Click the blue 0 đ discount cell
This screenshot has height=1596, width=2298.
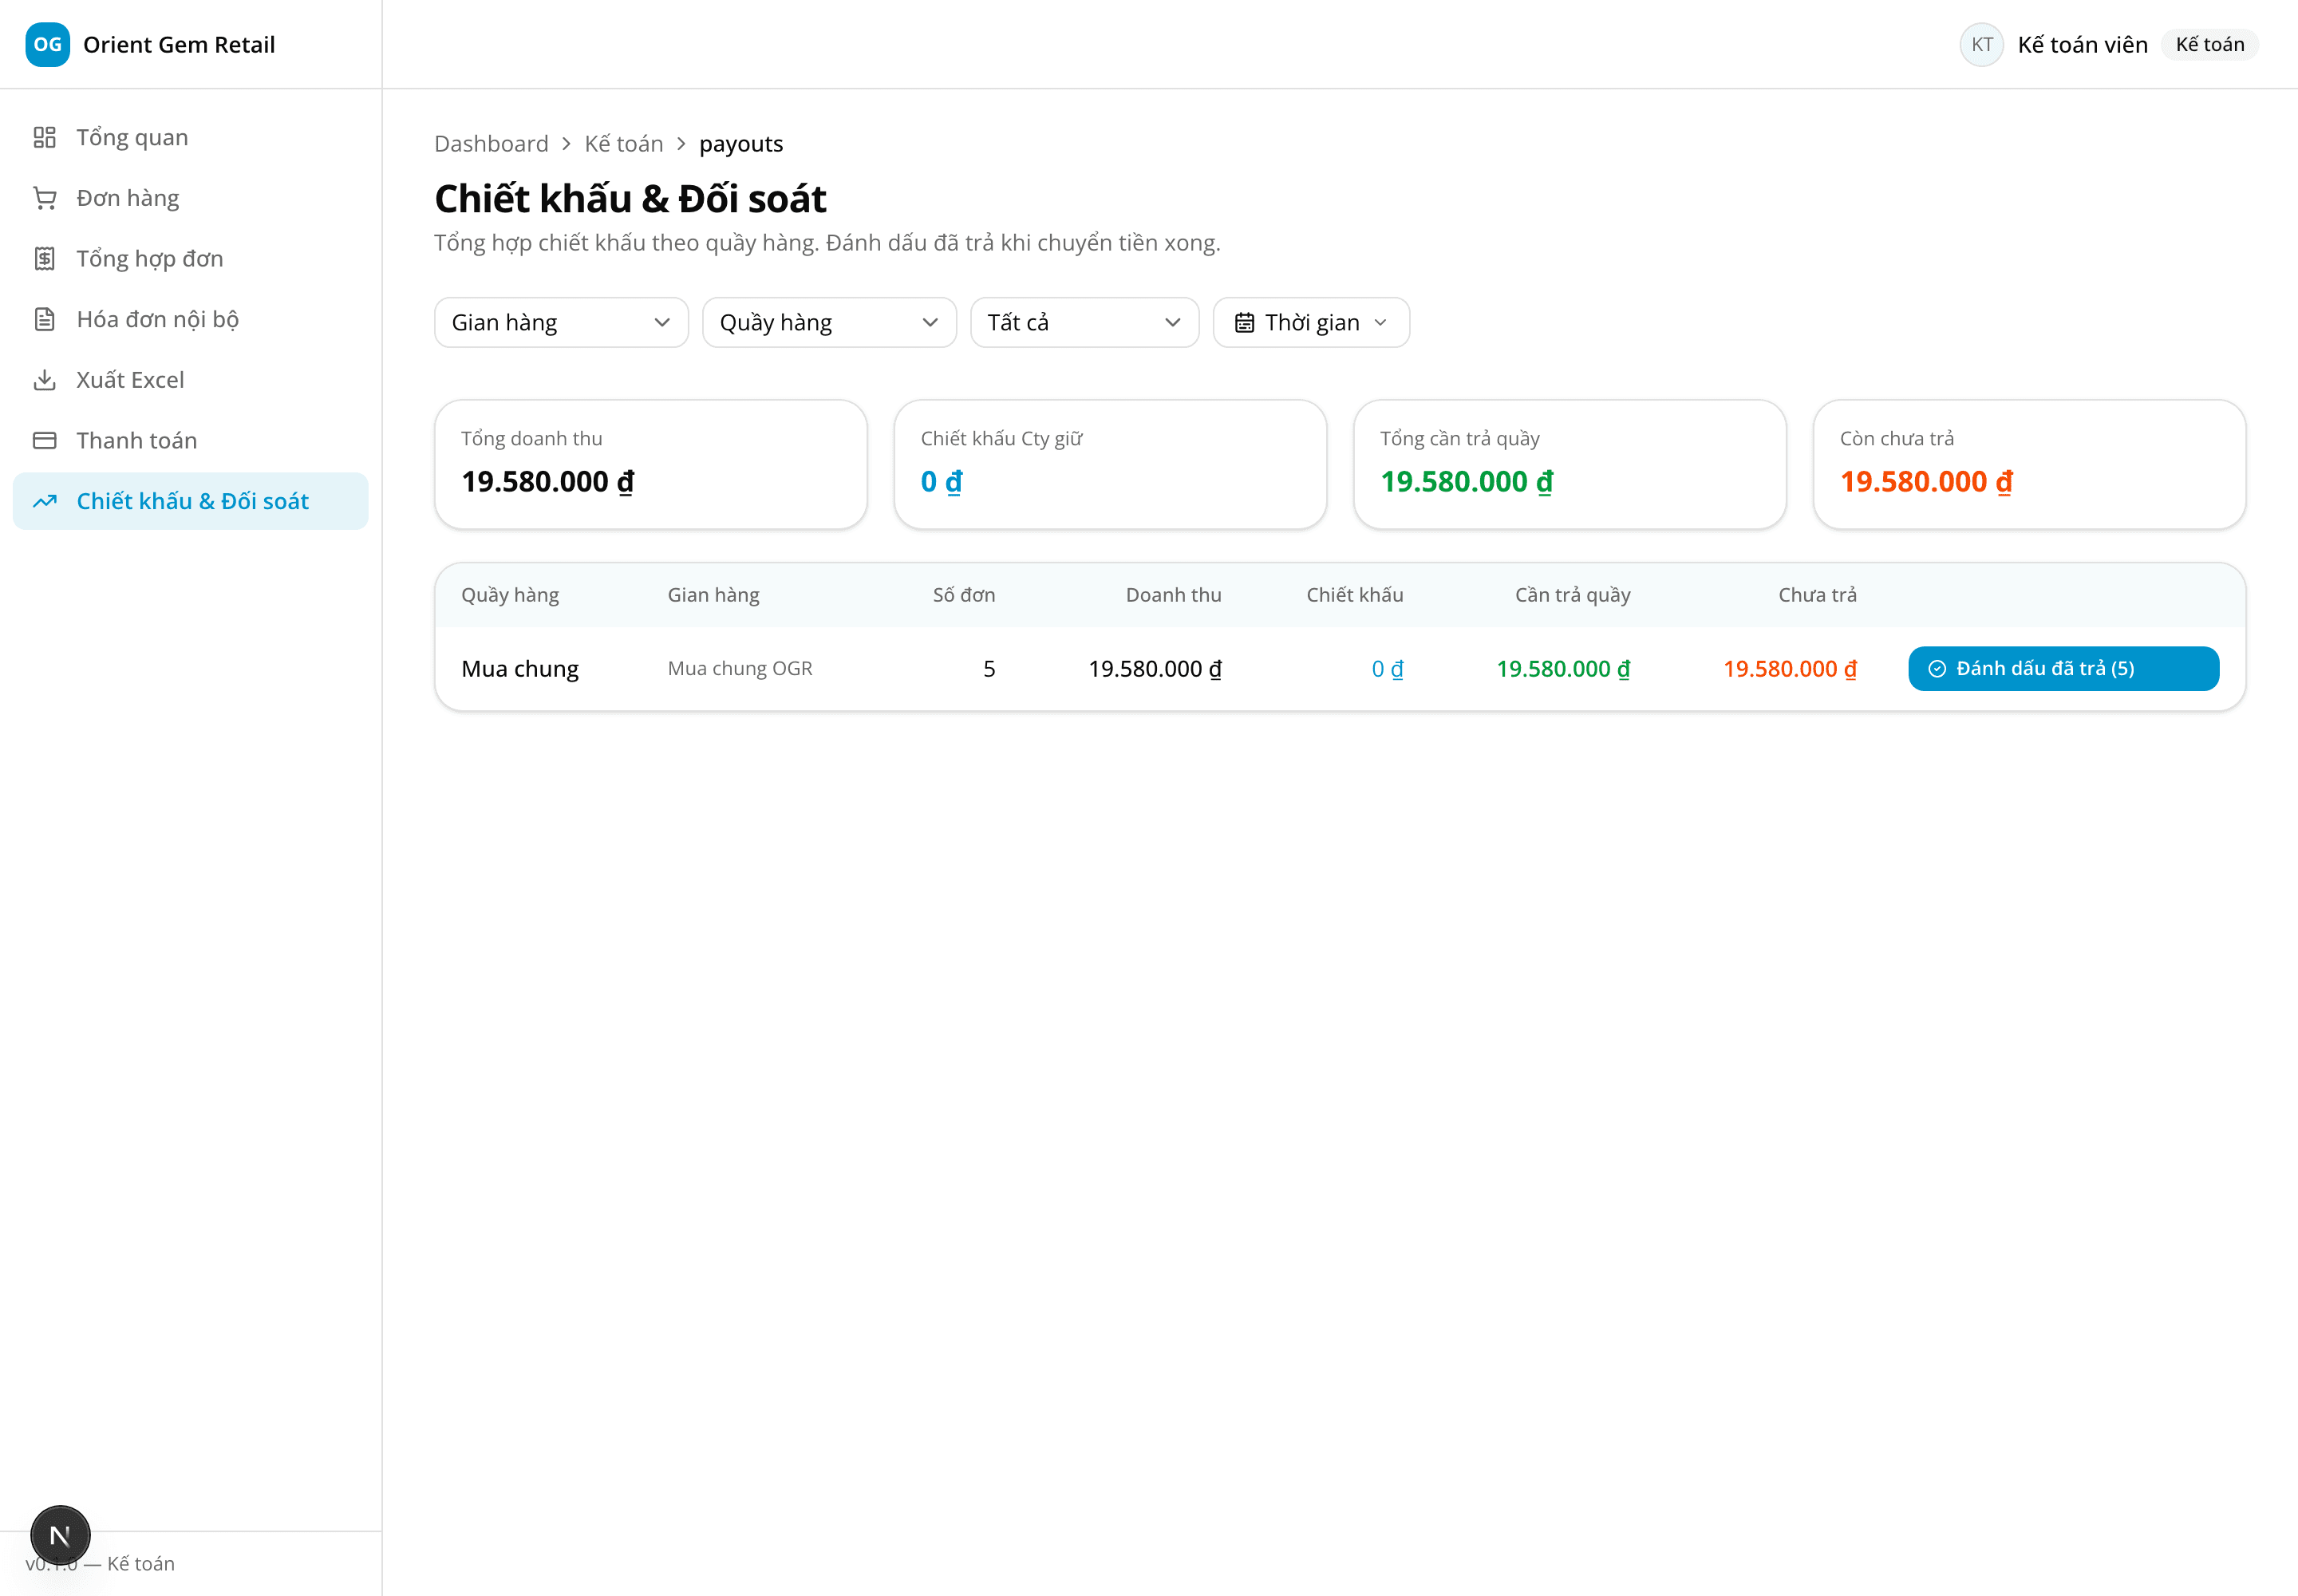click(1387, 669)
